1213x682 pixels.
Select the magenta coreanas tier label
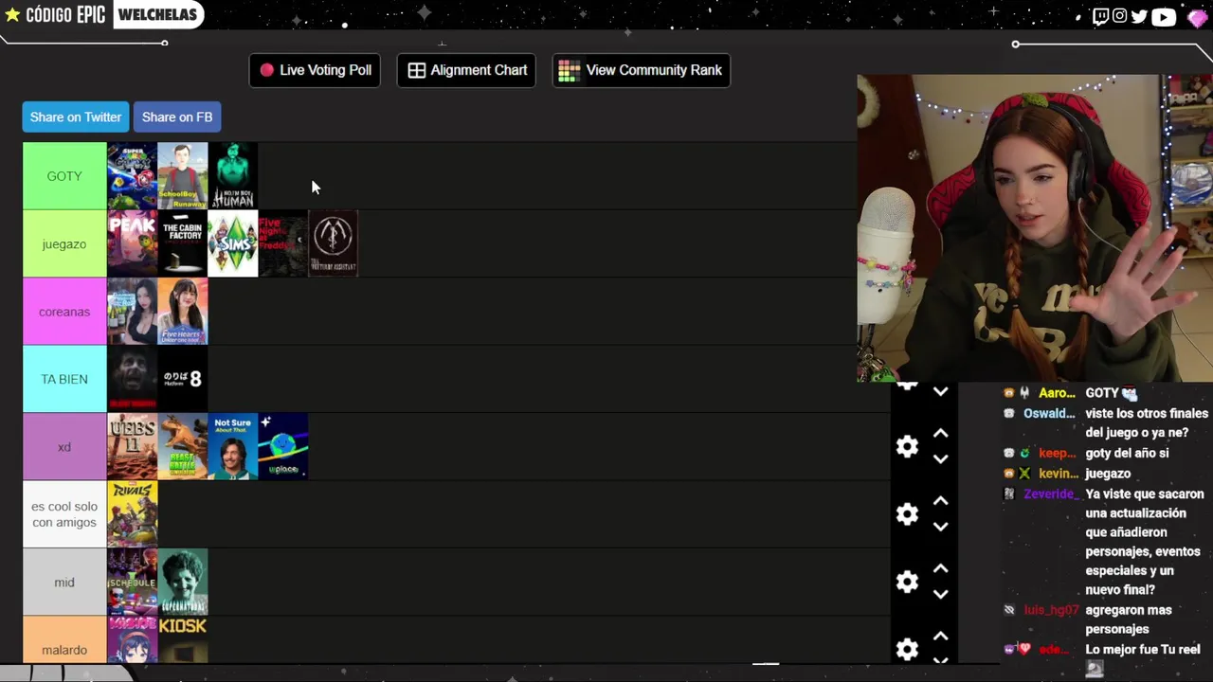click(64, 312)
